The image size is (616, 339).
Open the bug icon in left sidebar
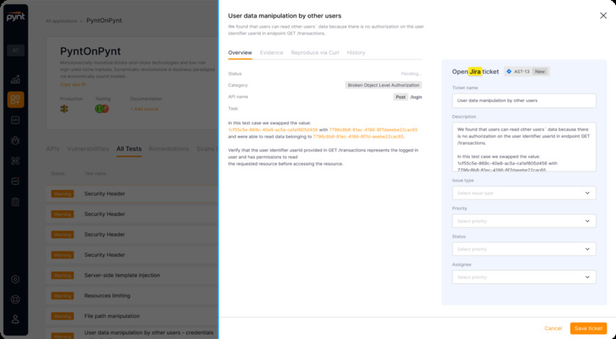click(15, 140)
